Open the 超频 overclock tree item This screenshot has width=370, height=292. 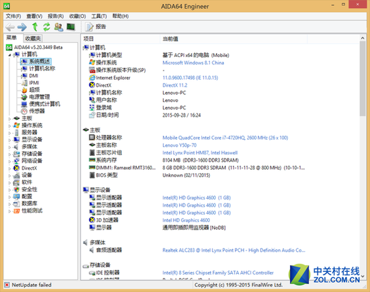[34, 90]
